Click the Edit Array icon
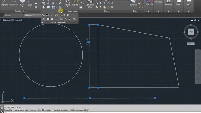The height and width of the screenshot is (113, 201). click(68, 15)
